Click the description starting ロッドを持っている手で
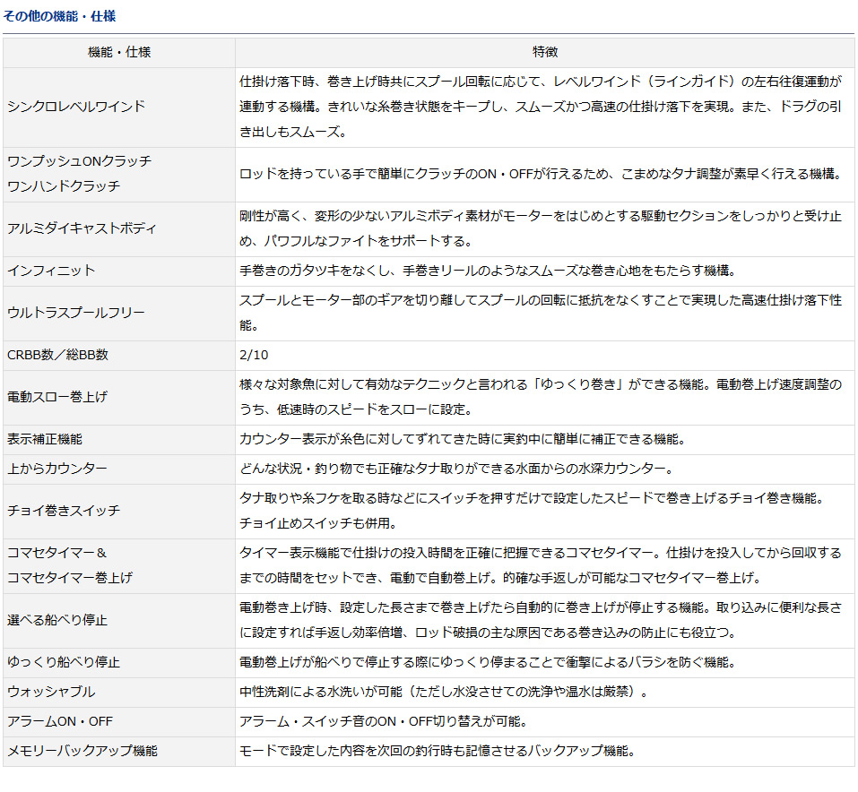Viewport: 858px width, 792px height. (x=542, y=174)
